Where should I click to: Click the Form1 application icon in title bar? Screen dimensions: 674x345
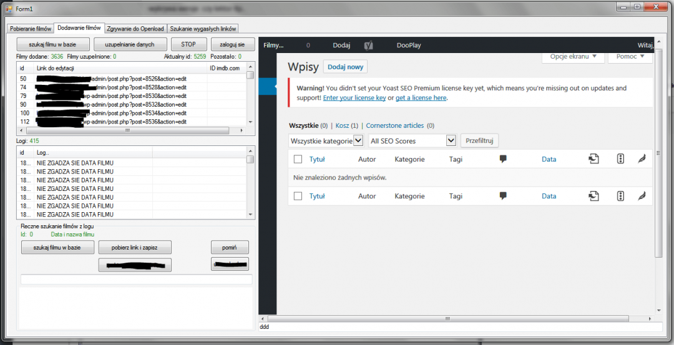pyautogui.click(x=9, y=8)
